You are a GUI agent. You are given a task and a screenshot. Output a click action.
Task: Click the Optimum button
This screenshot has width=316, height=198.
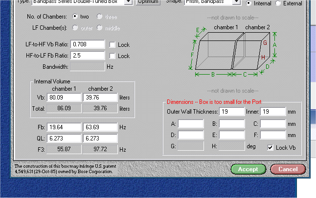tap(148, 2)
